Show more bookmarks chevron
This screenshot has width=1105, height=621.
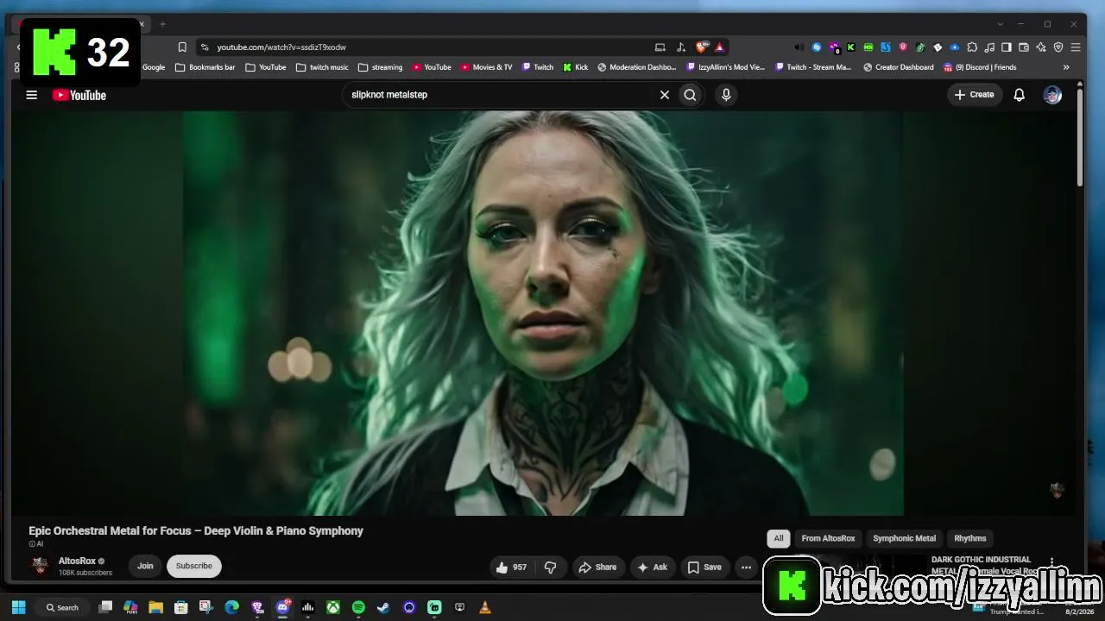(x=1066, y=67)
